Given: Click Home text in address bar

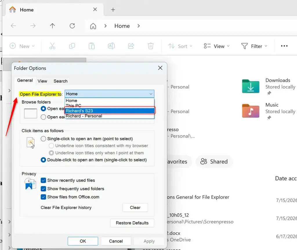Looking at the screenshot, I should (x=122, y=26).
